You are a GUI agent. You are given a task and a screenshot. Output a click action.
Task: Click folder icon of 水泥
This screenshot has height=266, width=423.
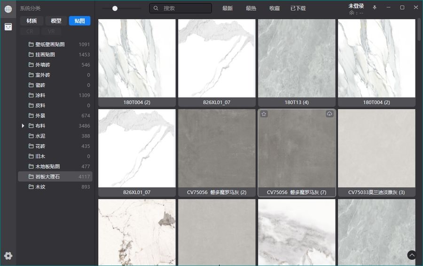pyautogui.click(x=31, y=136)
